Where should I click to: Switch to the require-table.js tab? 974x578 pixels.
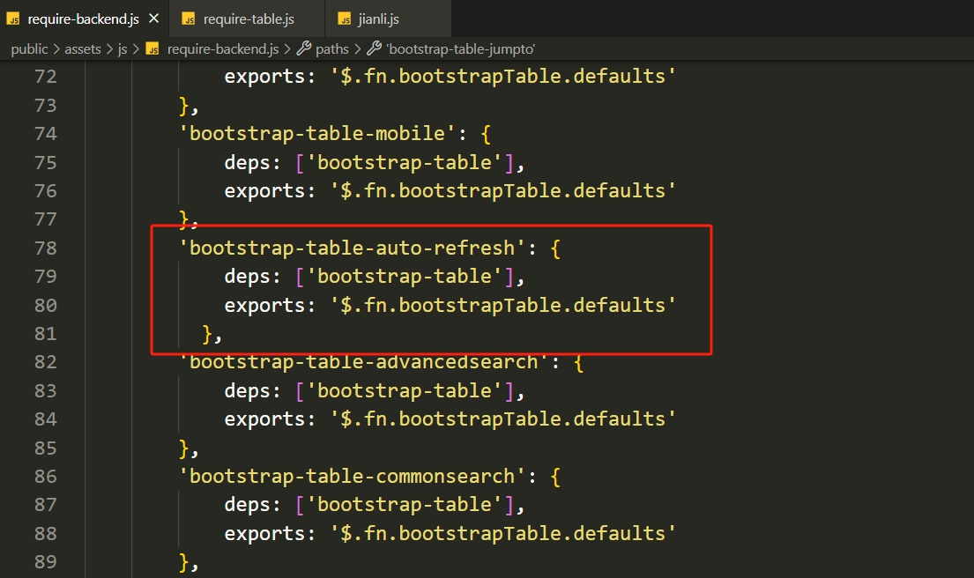(247, 19)
